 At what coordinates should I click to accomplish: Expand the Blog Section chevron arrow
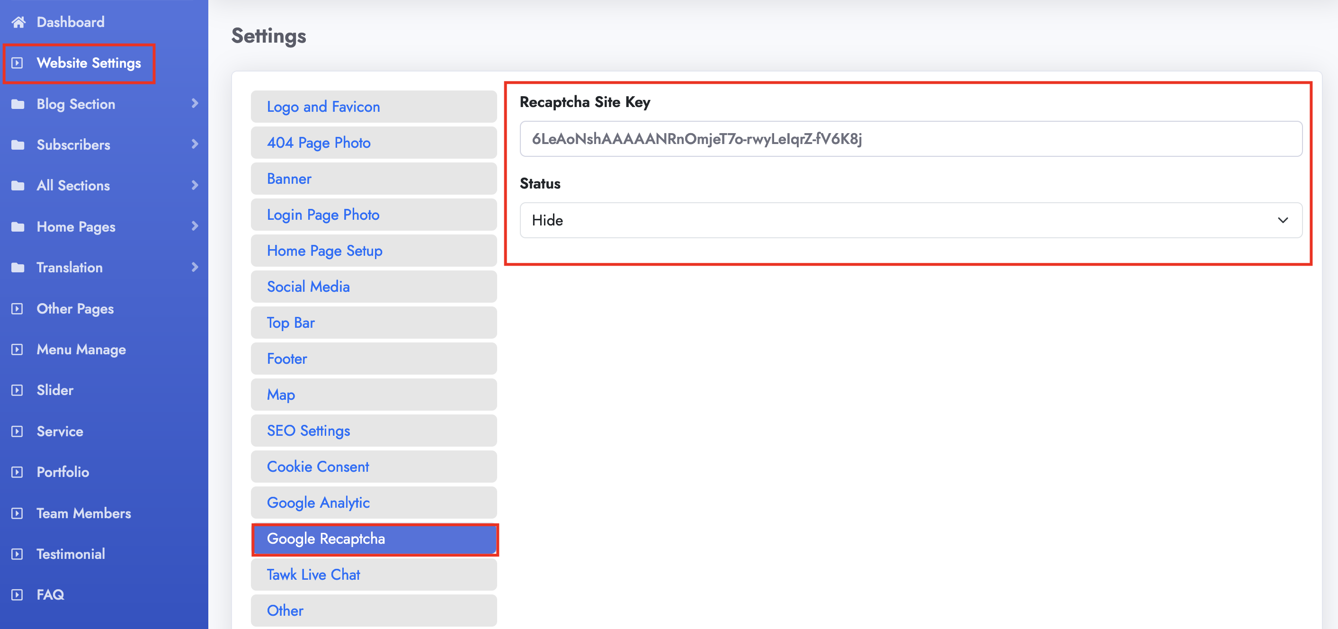[195, 104]
